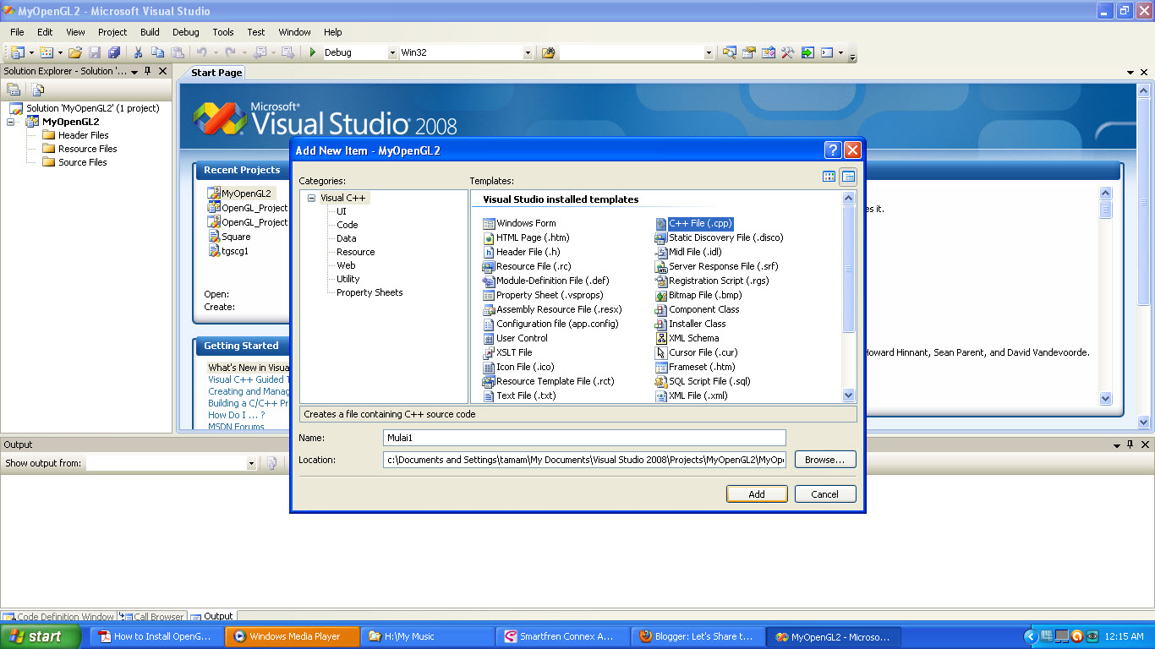This screenshot has width=1155, height=649.
Task: Switch to the Call Browser tab
Action: [x=153, y=617]
